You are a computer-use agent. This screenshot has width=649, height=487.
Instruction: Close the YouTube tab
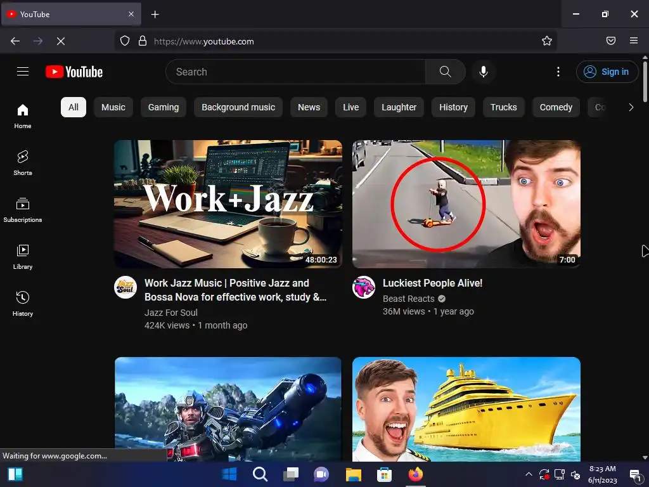[x=131, y=14]
